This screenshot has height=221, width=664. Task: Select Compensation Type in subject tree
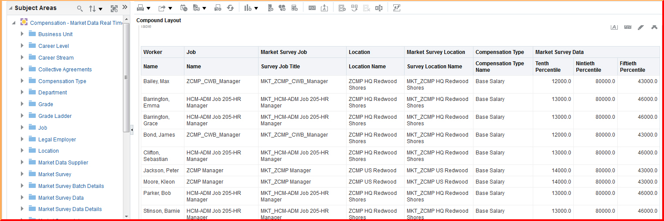point(62,81)
